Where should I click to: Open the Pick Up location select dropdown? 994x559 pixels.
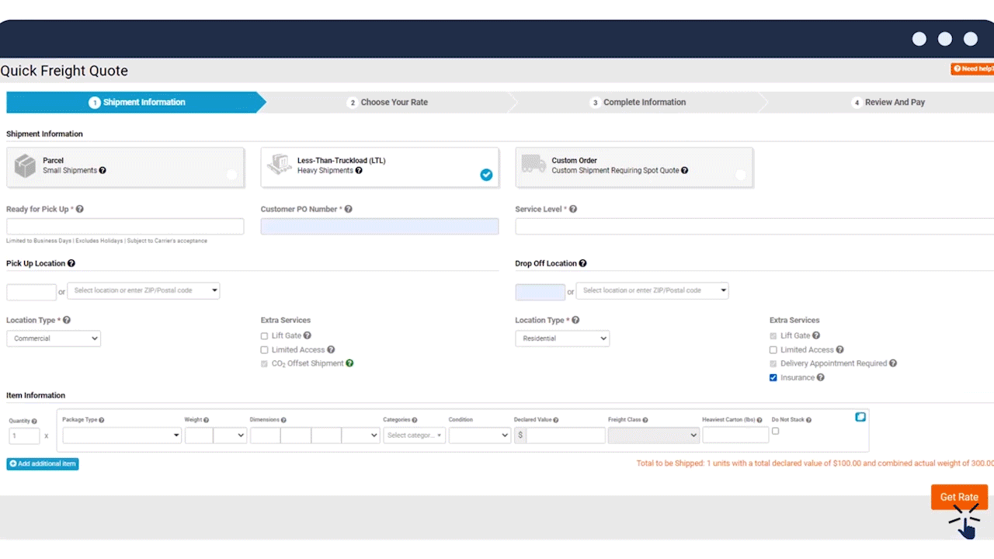point(144,290)
